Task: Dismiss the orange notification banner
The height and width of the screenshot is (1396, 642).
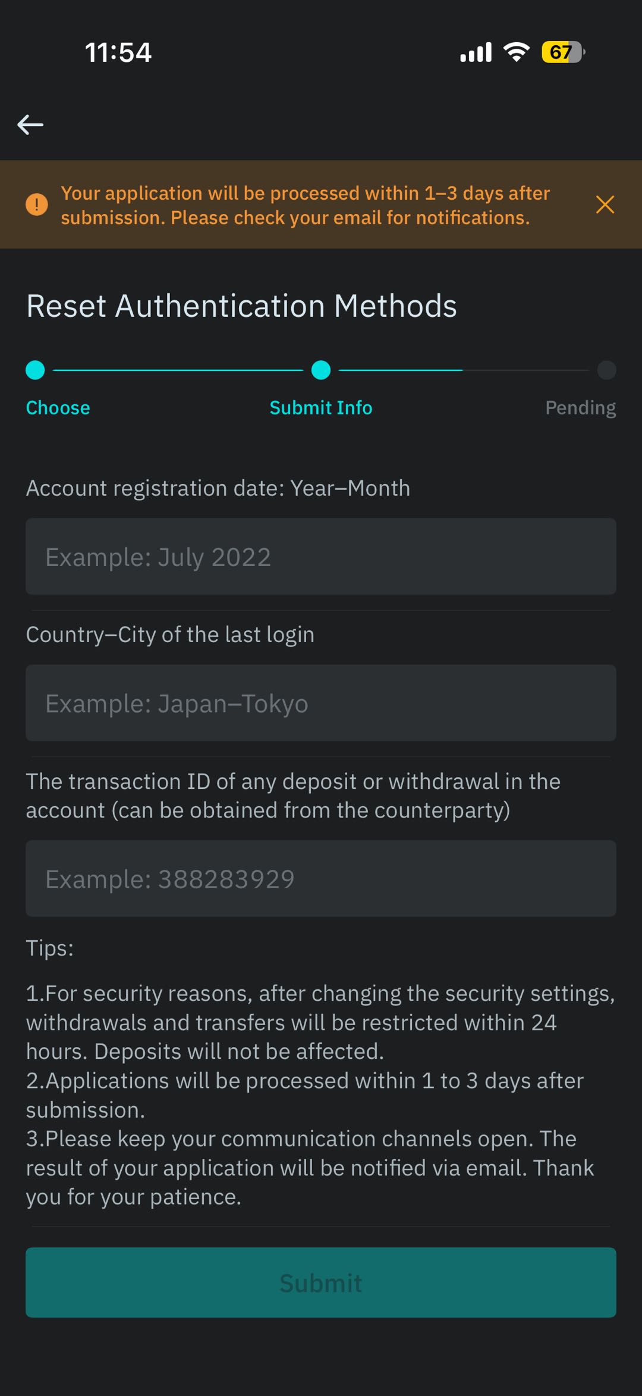Action: tap(605, 205)
